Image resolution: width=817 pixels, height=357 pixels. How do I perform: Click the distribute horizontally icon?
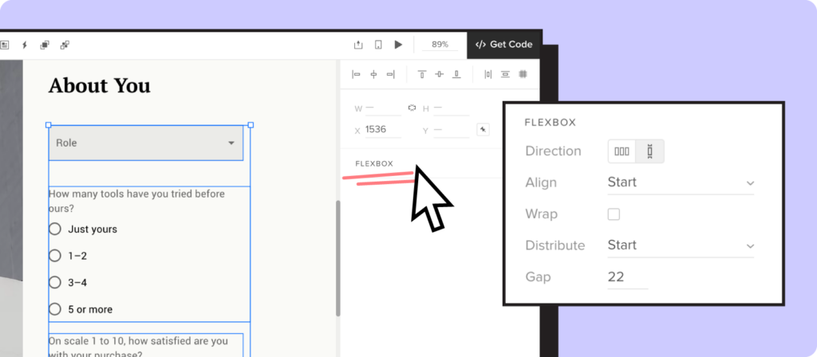pyautogui.click(x=488, y=74)
